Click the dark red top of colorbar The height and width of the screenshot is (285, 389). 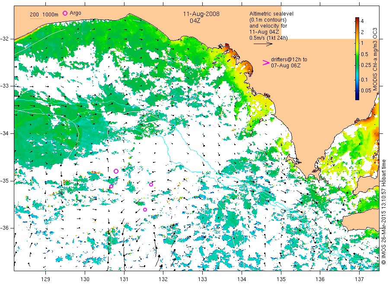(x=357, y=19)
